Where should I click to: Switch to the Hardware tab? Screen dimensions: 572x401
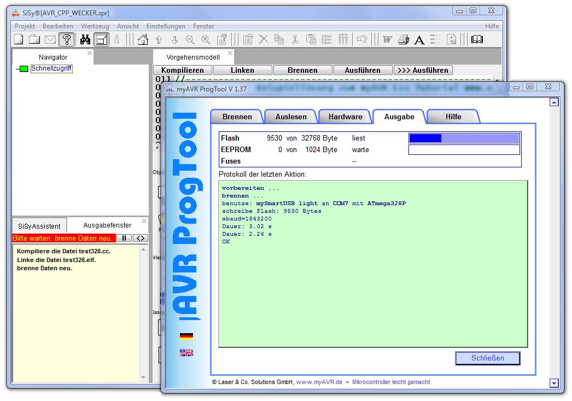345,117
